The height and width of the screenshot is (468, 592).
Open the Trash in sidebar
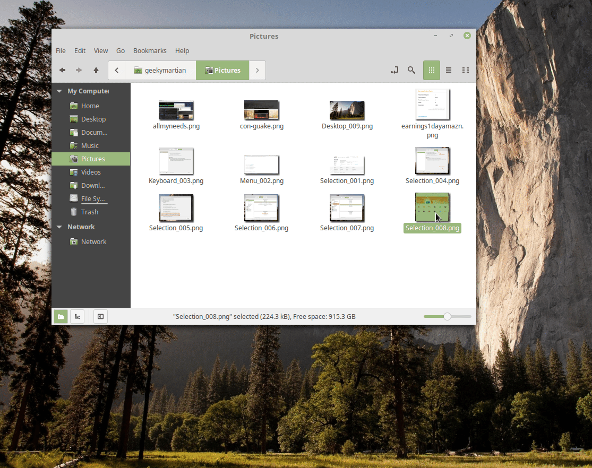click(89, 212)
